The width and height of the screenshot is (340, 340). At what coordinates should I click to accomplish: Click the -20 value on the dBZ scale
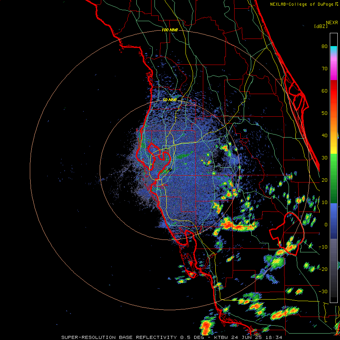click(x=323, y=269)
